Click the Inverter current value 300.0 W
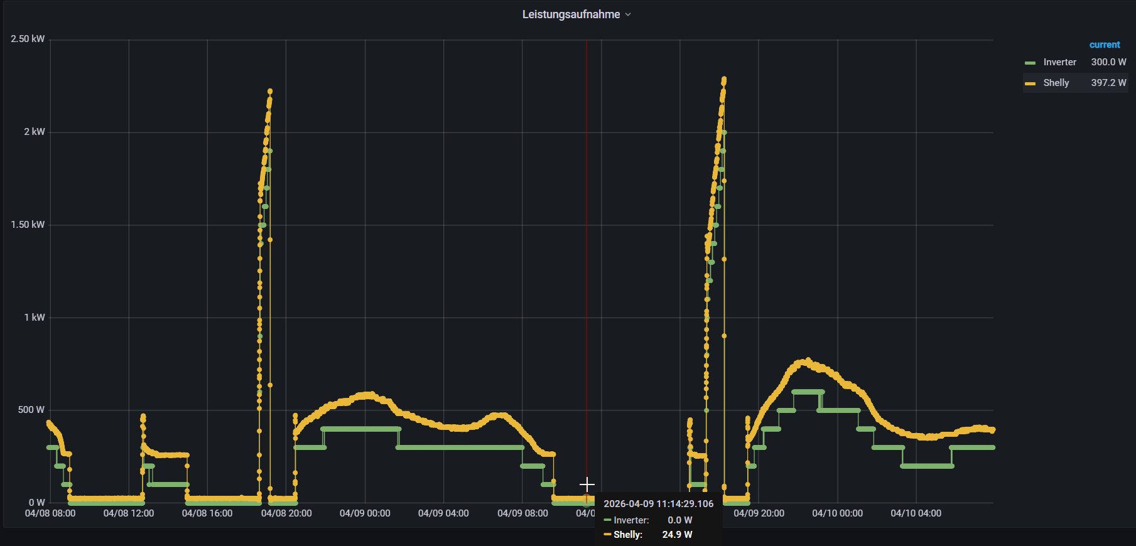Screen dimensions: 1136x546 click(1108, 62)
